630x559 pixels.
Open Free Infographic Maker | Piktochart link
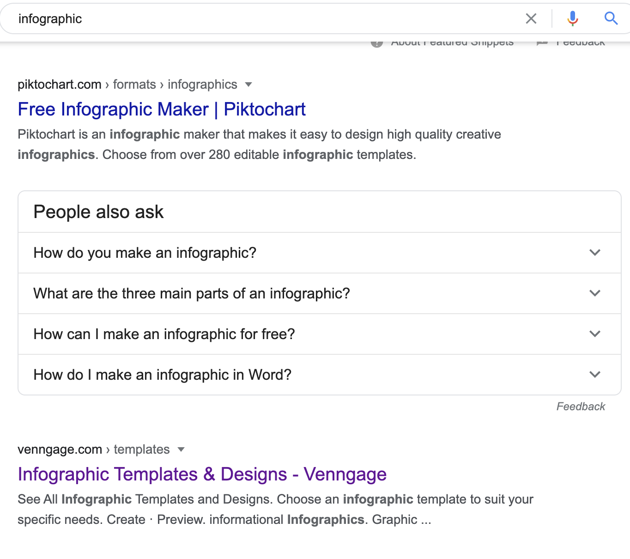[162, 109]
